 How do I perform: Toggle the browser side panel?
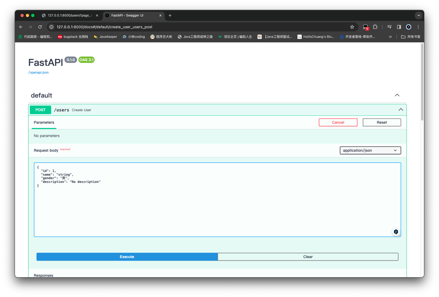tap(399, 27)
